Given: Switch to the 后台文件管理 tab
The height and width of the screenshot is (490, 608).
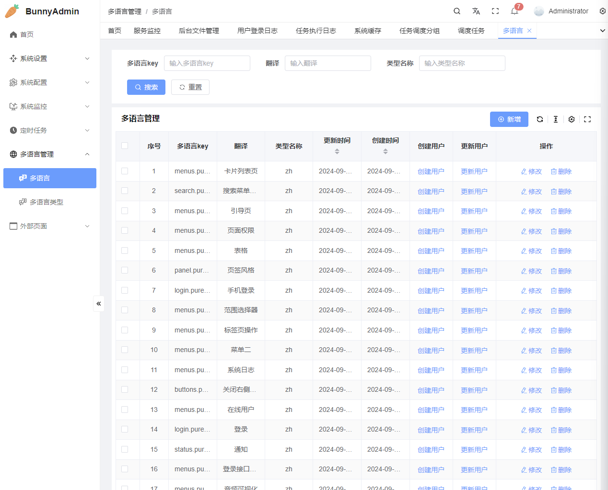Looking at the screenshot, I should pyautogui.click(x=199, y=31).
